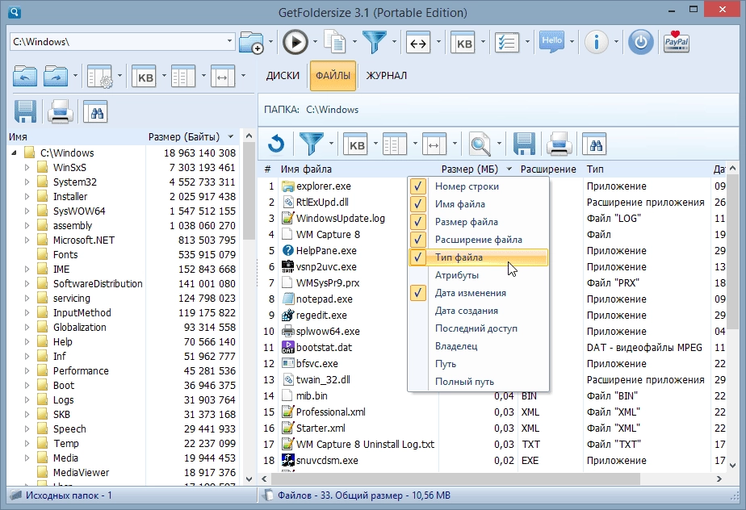Select the Fonts folder in tree
This screenshot has height=510, width=746.
click(65, 255)
